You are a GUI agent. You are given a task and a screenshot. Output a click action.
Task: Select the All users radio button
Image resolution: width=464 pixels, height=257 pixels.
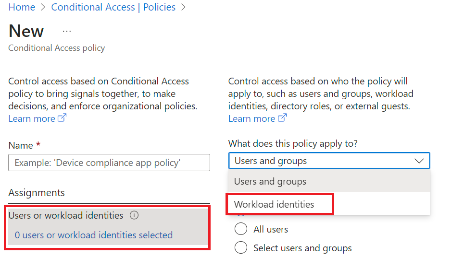(x=241, y=229)
